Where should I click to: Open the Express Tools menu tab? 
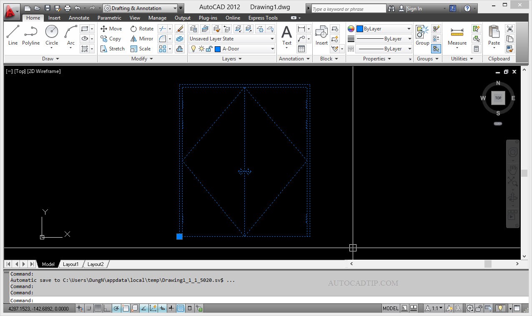tap(263, 18)
